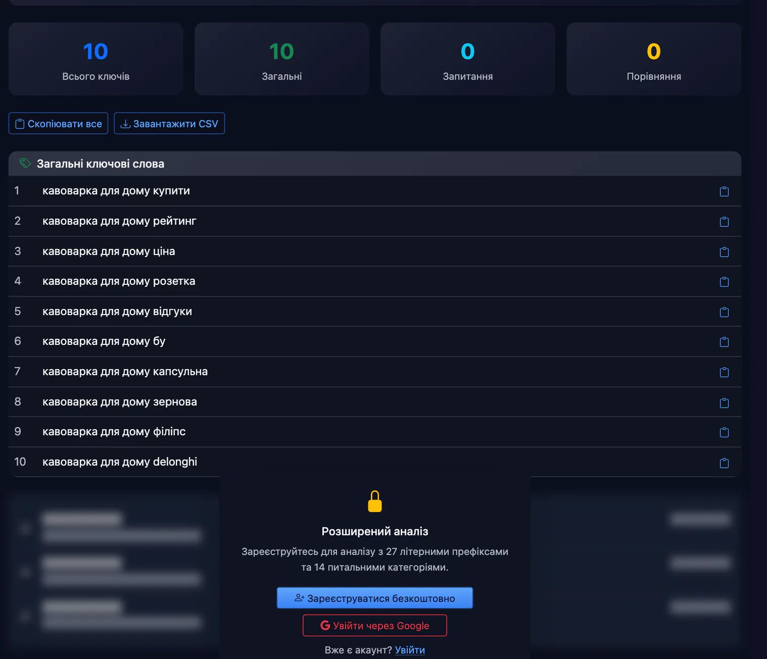Copy keyword "кавоварка для дому ціна" via clipboard icon
The width and height of the screenshot is (767, 659).
click(x=724, y=252)
